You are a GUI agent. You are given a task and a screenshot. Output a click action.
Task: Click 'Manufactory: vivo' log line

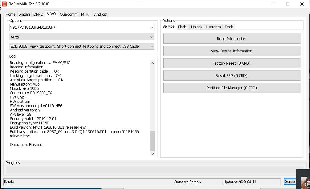25,84
